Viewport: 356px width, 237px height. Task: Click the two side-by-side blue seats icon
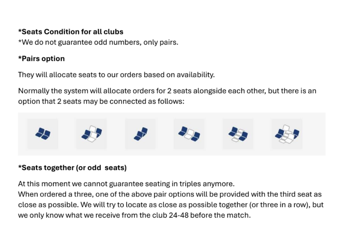(43, 134)
